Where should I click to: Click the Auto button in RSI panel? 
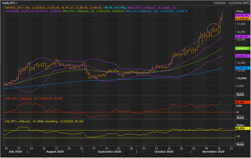tap(240, 144)
